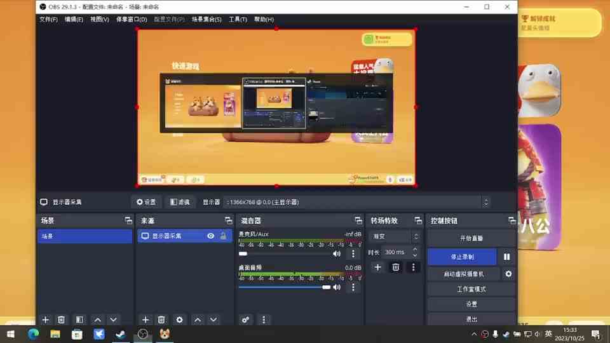This screenshot has height=343, width=610.
Task: Add a new scene with plus icon
Action: click(46, 319)
